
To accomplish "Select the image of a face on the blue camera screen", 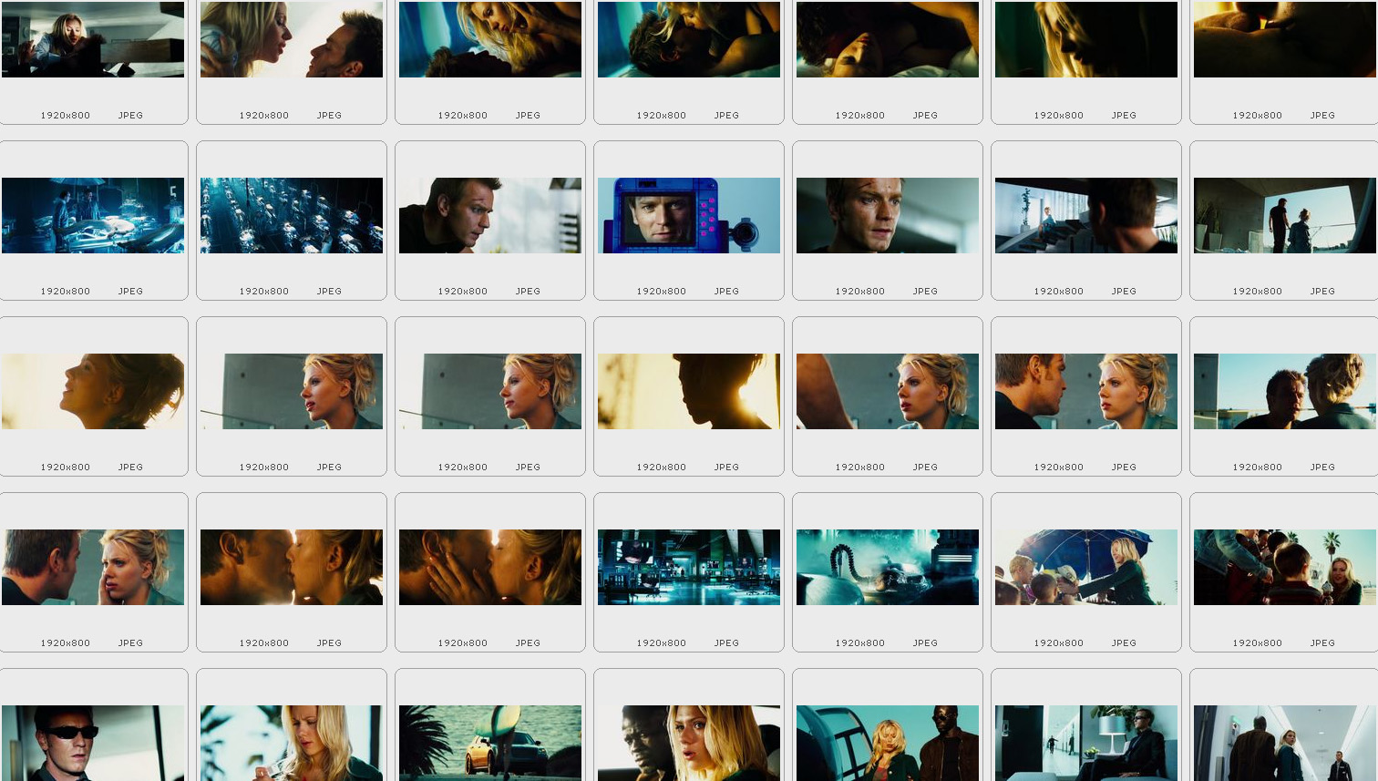I will tap(689, 215).
